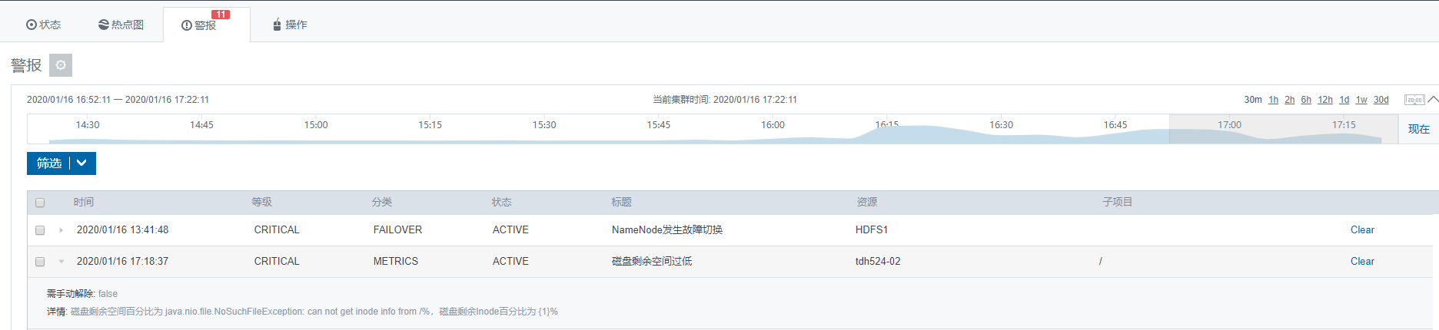Check the NameNode failover alert checkbox
The height and width of the screenshot is (330, 1439).
point(40,230)
